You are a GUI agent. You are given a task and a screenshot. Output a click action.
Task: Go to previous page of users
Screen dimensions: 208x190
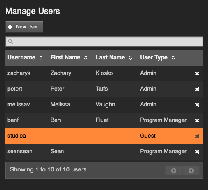pyautogui.click(x=174, y=171)
